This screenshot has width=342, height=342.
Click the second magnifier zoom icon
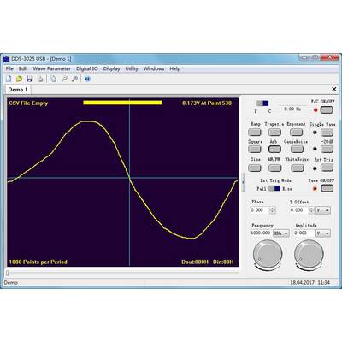(74, 79)
